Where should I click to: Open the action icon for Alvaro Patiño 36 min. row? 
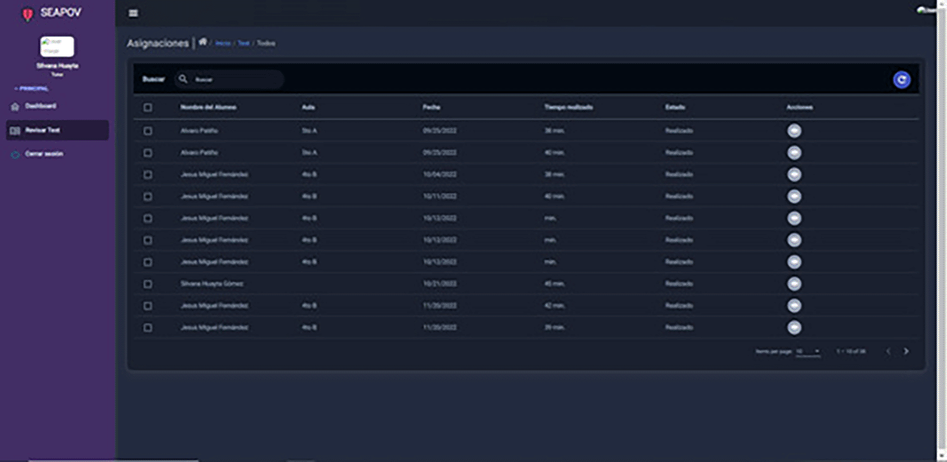(794, 131)
